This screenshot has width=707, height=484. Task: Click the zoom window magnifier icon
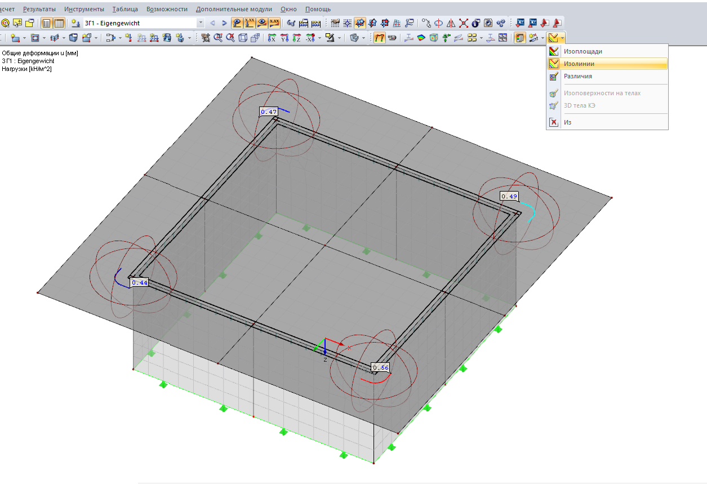tap(218, 38)
